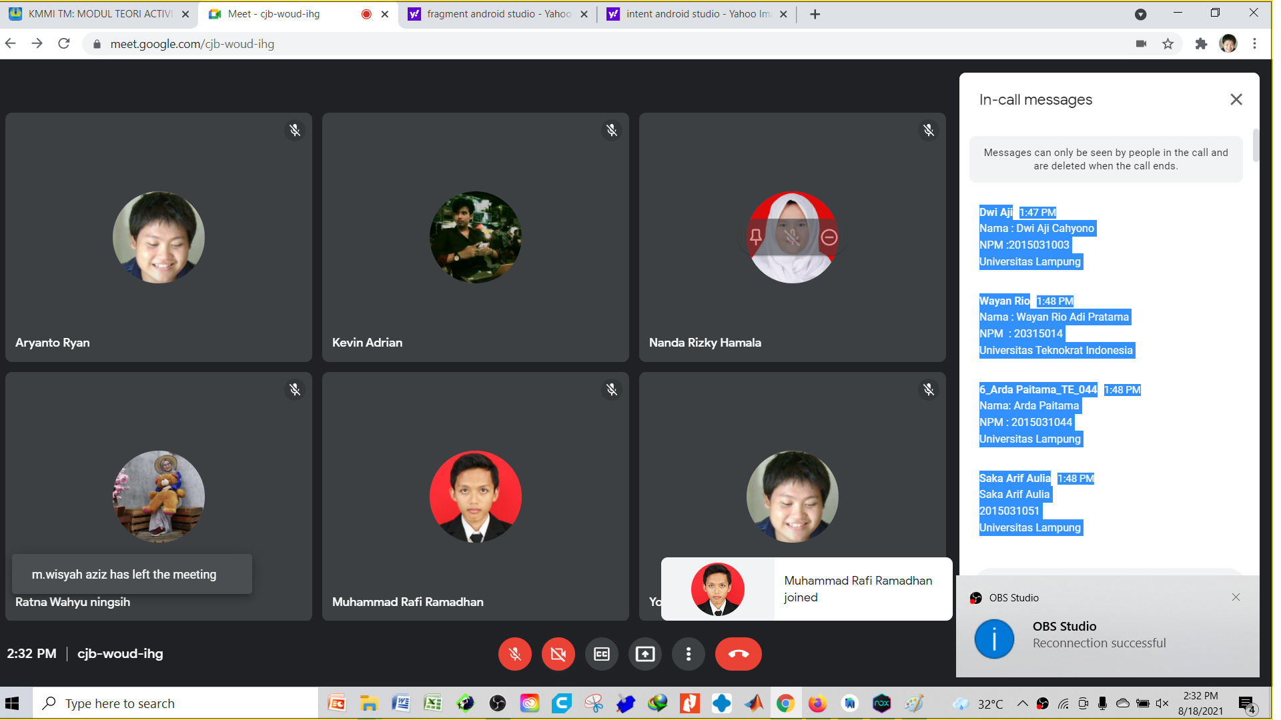Viewport: 1281px width, 720px height.
Task: Click the muted mic indicator on Kevin Adrian's tile
Action: pos(612,131)
